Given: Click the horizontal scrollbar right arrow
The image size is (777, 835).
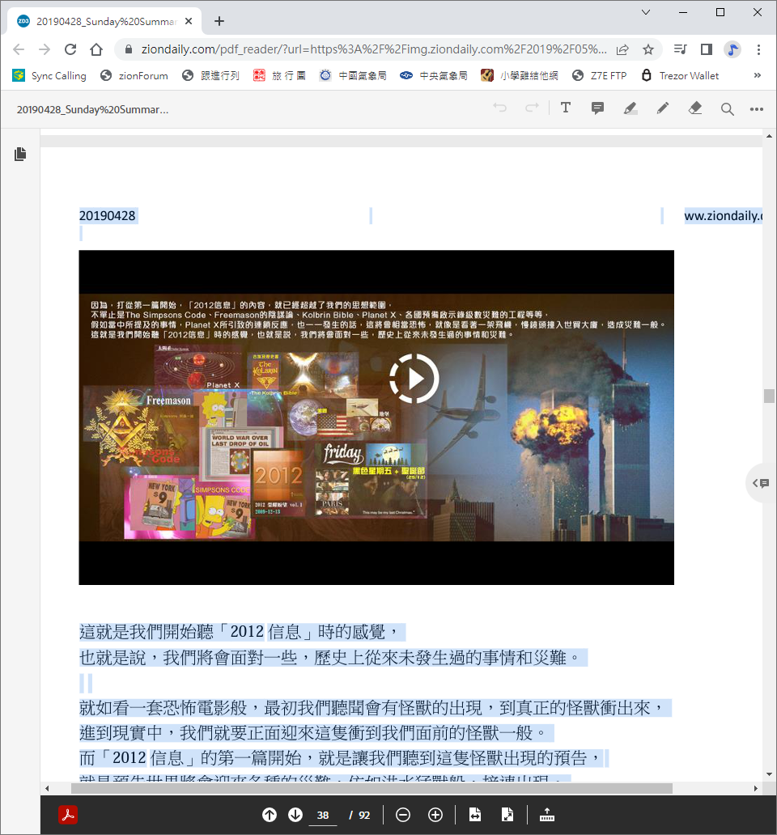Looking at the screenshot, I should coord(756,788).
